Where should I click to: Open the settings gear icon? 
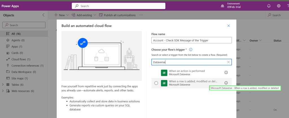[279, 6]
